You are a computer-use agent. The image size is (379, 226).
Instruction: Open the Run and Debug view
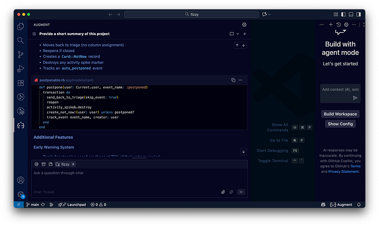[x=21, y=68]
